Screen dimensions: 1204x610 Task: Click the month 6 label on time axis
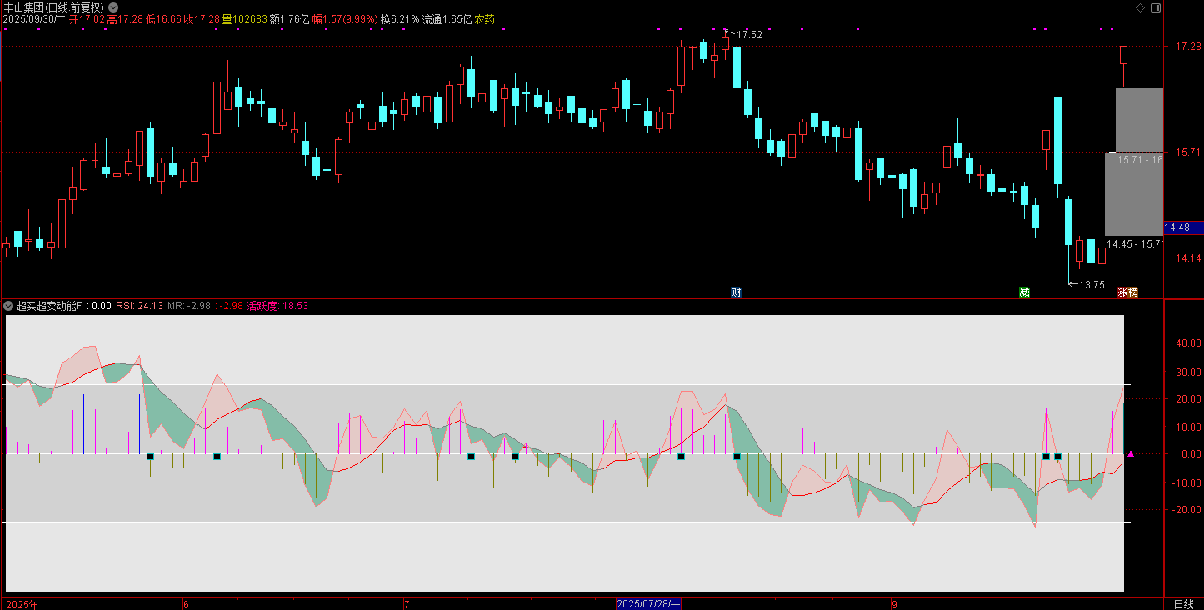pyautogui.click(x=186, y=604)
